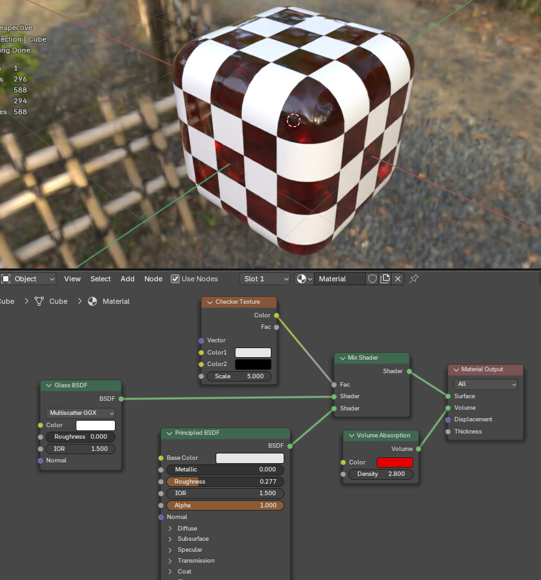Collapse the Checker Texture node
This screenshot has width=541, height=580.
[x=210, y=303]
